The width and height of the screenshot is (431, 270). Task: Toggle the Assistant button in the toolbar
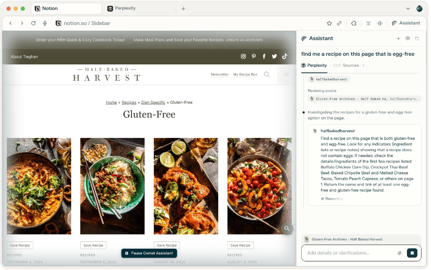click(x=406, y=23)
